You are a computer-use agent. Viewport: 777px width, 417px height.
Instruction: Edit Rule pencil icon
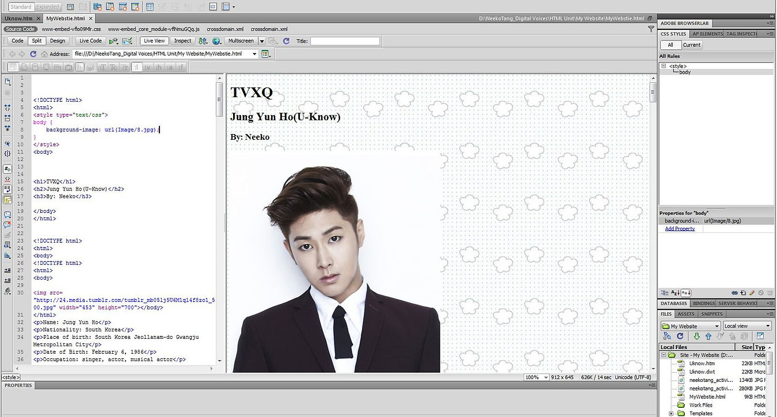[752, 293]
